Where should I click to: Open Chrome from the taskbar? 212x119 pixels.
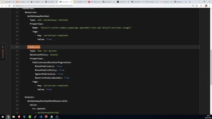click(8, 117)
